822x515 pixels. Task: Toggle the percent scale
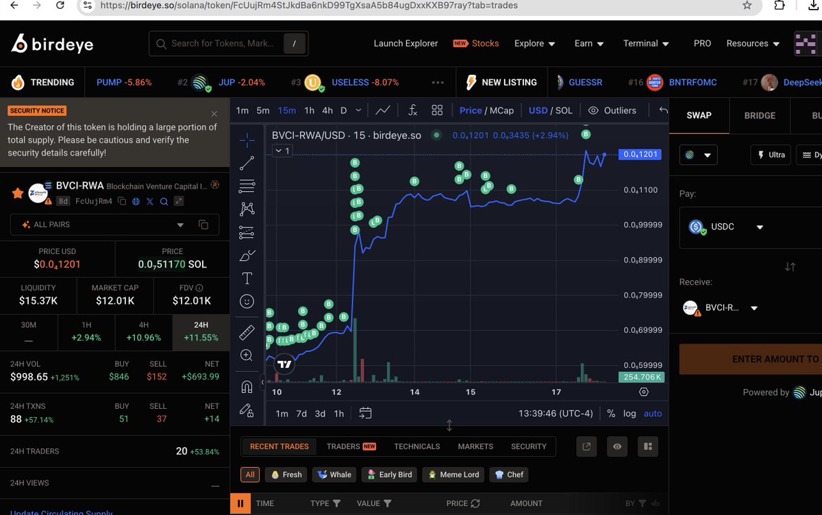coord(611,413)
